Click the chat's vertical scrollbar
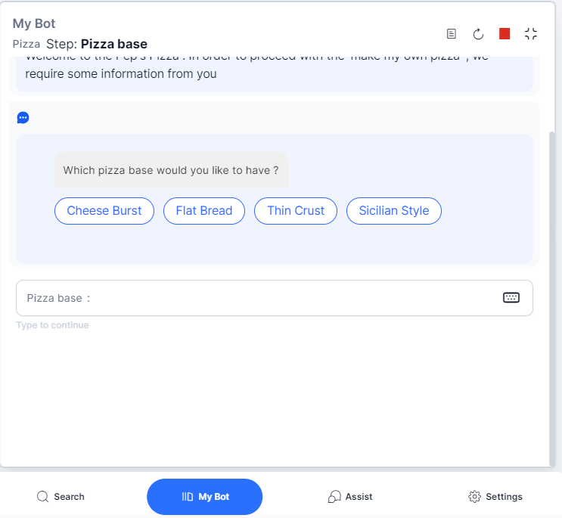The width and height of the screenshot is (562, 518). click(551, 295)
